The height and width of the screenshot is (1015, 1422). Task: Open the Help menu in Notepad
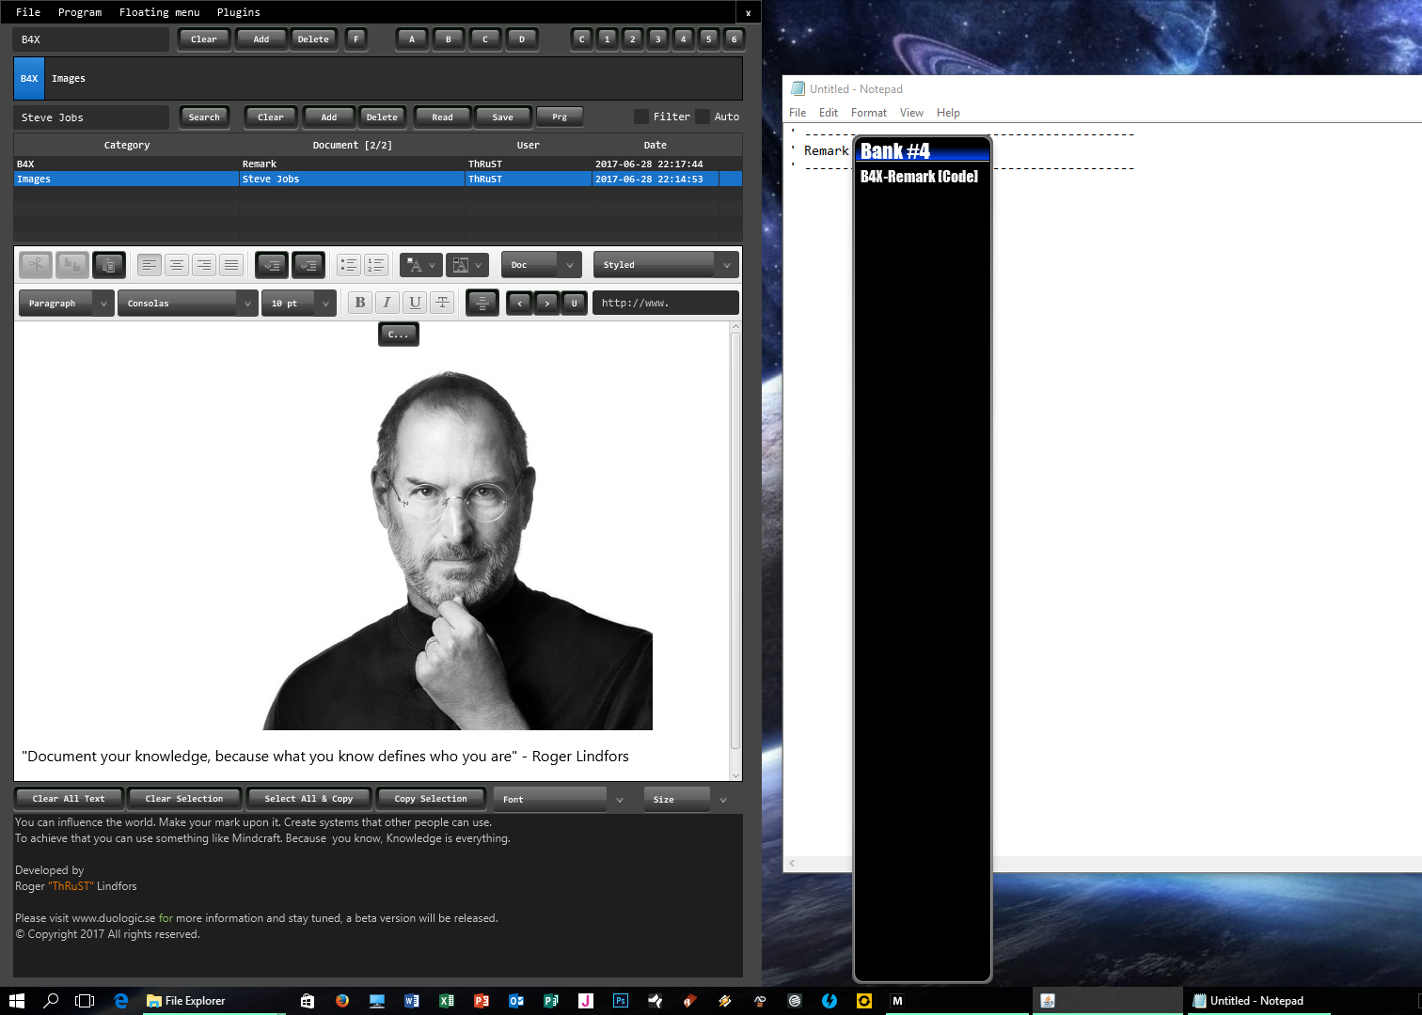[x=948, y=113]
